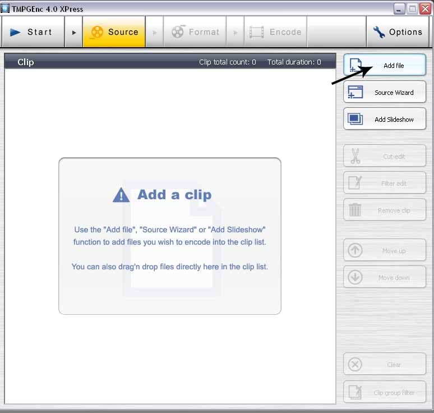
Task: Click the down-arrow circle icon
Action: coord(355,277)
